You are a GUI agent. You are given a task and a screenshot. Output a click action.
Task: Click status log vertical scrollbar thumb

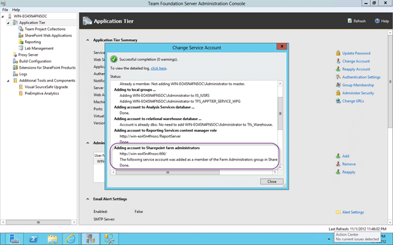point(280,113)
